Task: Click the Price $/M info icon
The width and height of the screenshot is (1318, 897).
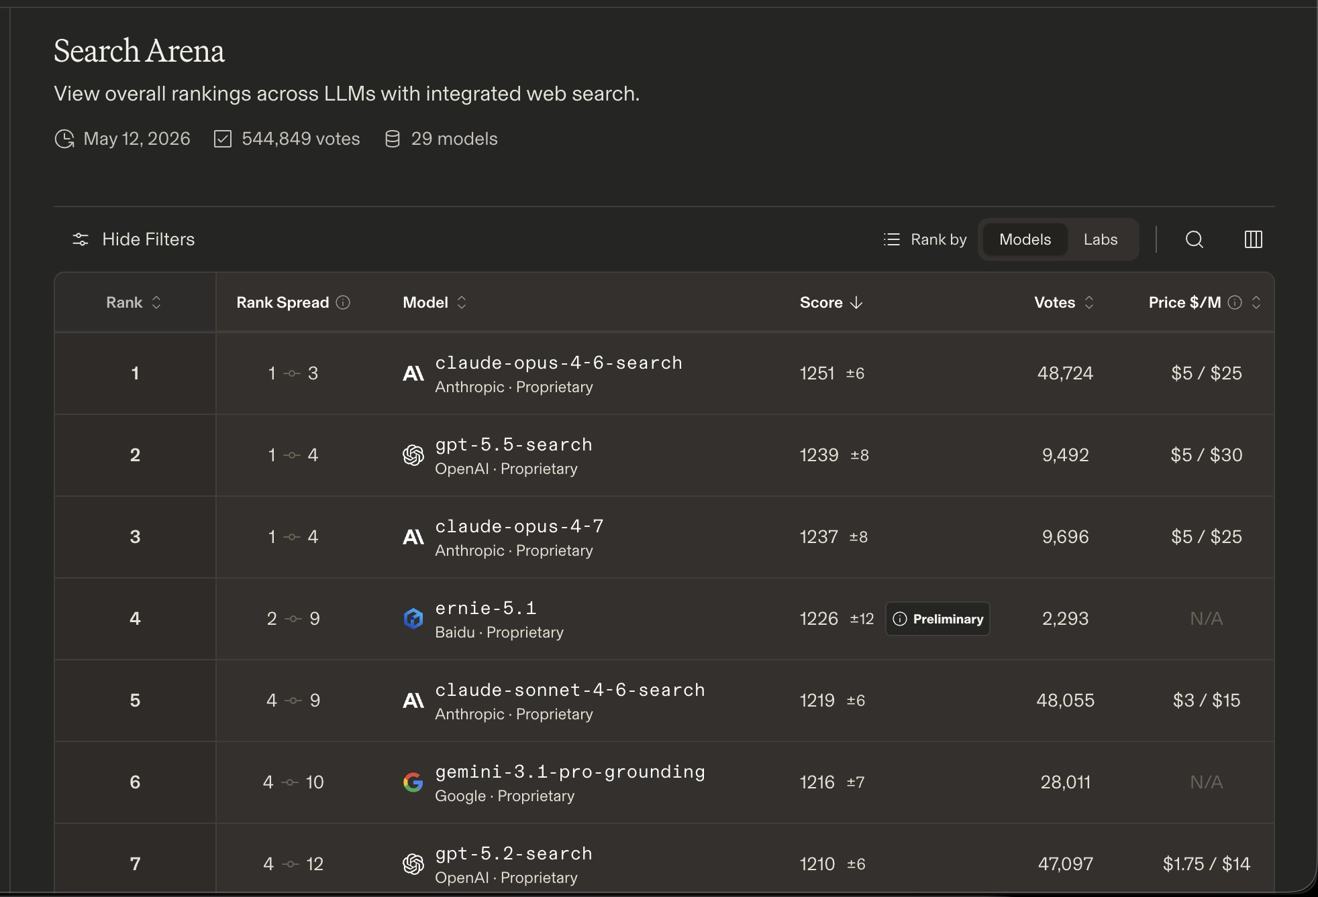Action: (x=1235, y=302)
